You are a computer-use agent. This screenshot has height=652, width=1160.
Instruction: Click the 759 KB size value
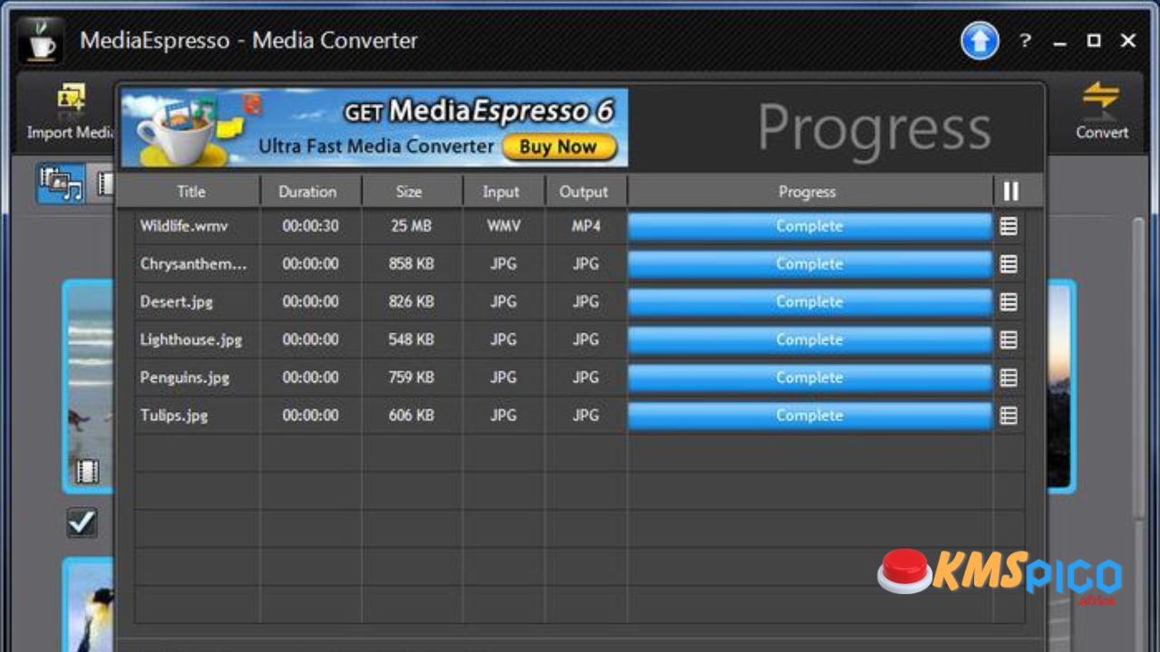(411, 378)
